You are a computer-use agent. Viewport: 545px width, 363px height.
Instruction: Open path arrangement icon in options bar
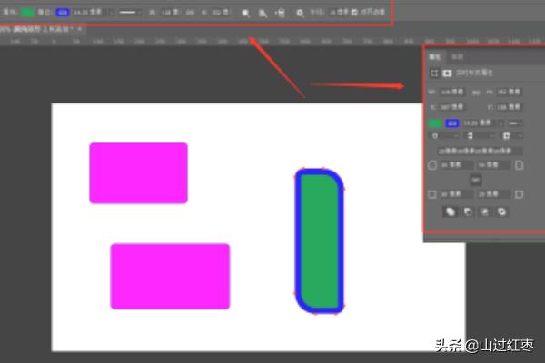[279, 13]
